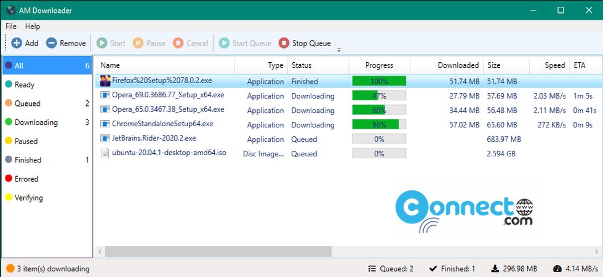Viewport: 603px width, 277px height.
Task: Select the Verifying category
Action: coord(47,198)
